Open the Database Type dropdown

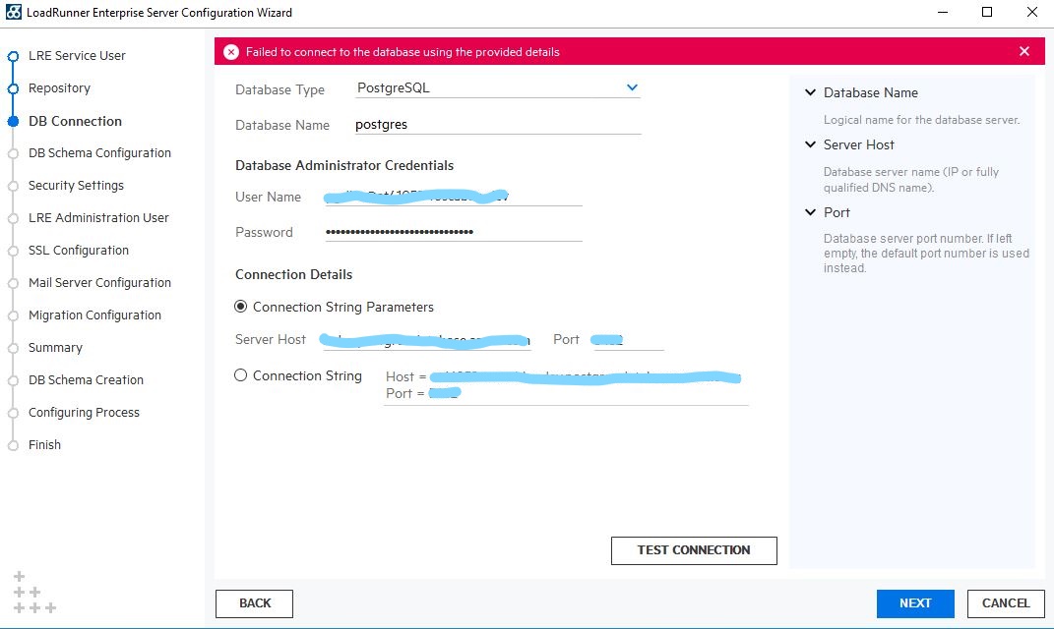632,87
